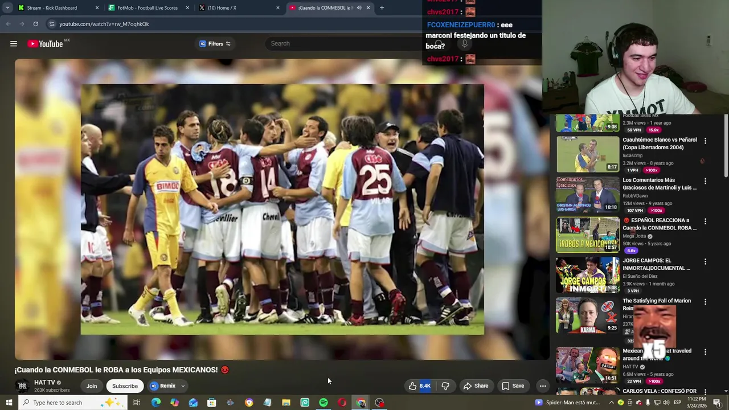Image resolution: width=729 pixels, height=410 pixels.
Task: Open options menu for Cuauhtémoc Blanco video
Action: 705,141
